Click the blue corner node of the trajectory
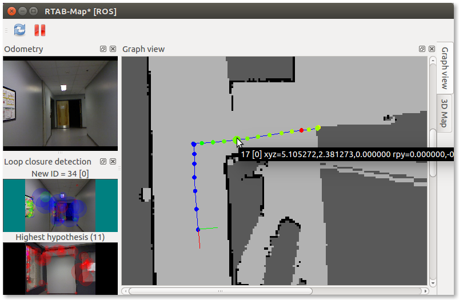 (x=194, y=144)
